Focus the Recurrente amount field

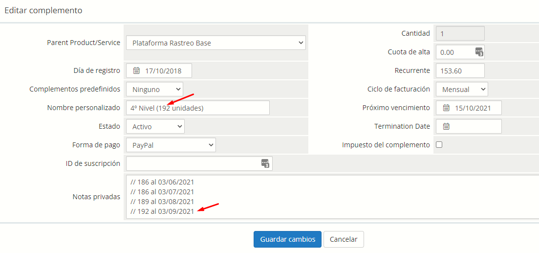click(459, 70)
